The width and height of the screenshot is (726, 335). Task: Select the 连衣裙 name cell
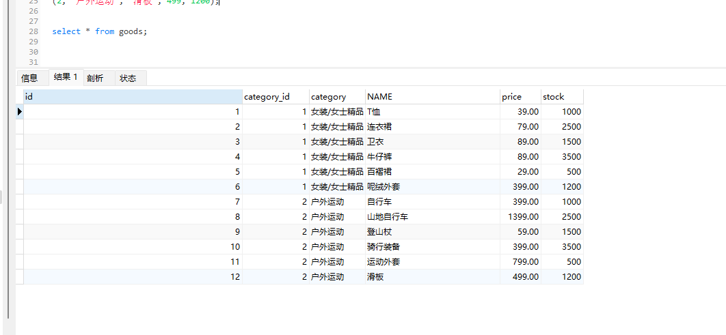[433, 127]
